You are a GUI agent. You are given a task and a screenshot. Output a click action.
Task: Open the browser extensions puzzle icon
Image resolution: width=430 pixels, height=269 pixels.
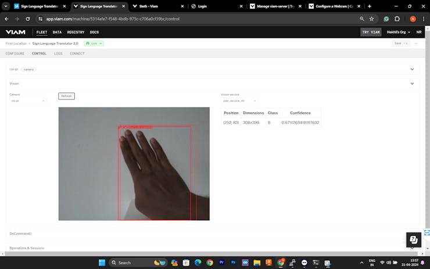click(397, 19)
